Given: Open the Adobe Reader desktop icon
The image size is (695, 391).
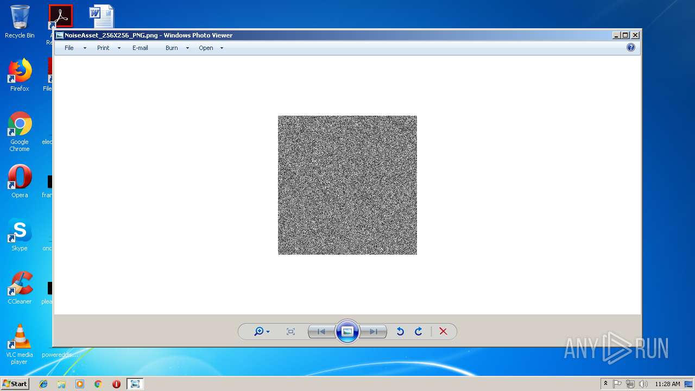Looking at the screenshot, I should 60,16.
